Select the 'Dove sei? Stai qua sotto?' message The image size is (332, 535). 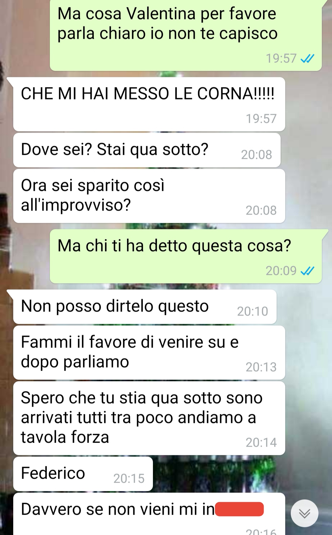coord(147,150)
